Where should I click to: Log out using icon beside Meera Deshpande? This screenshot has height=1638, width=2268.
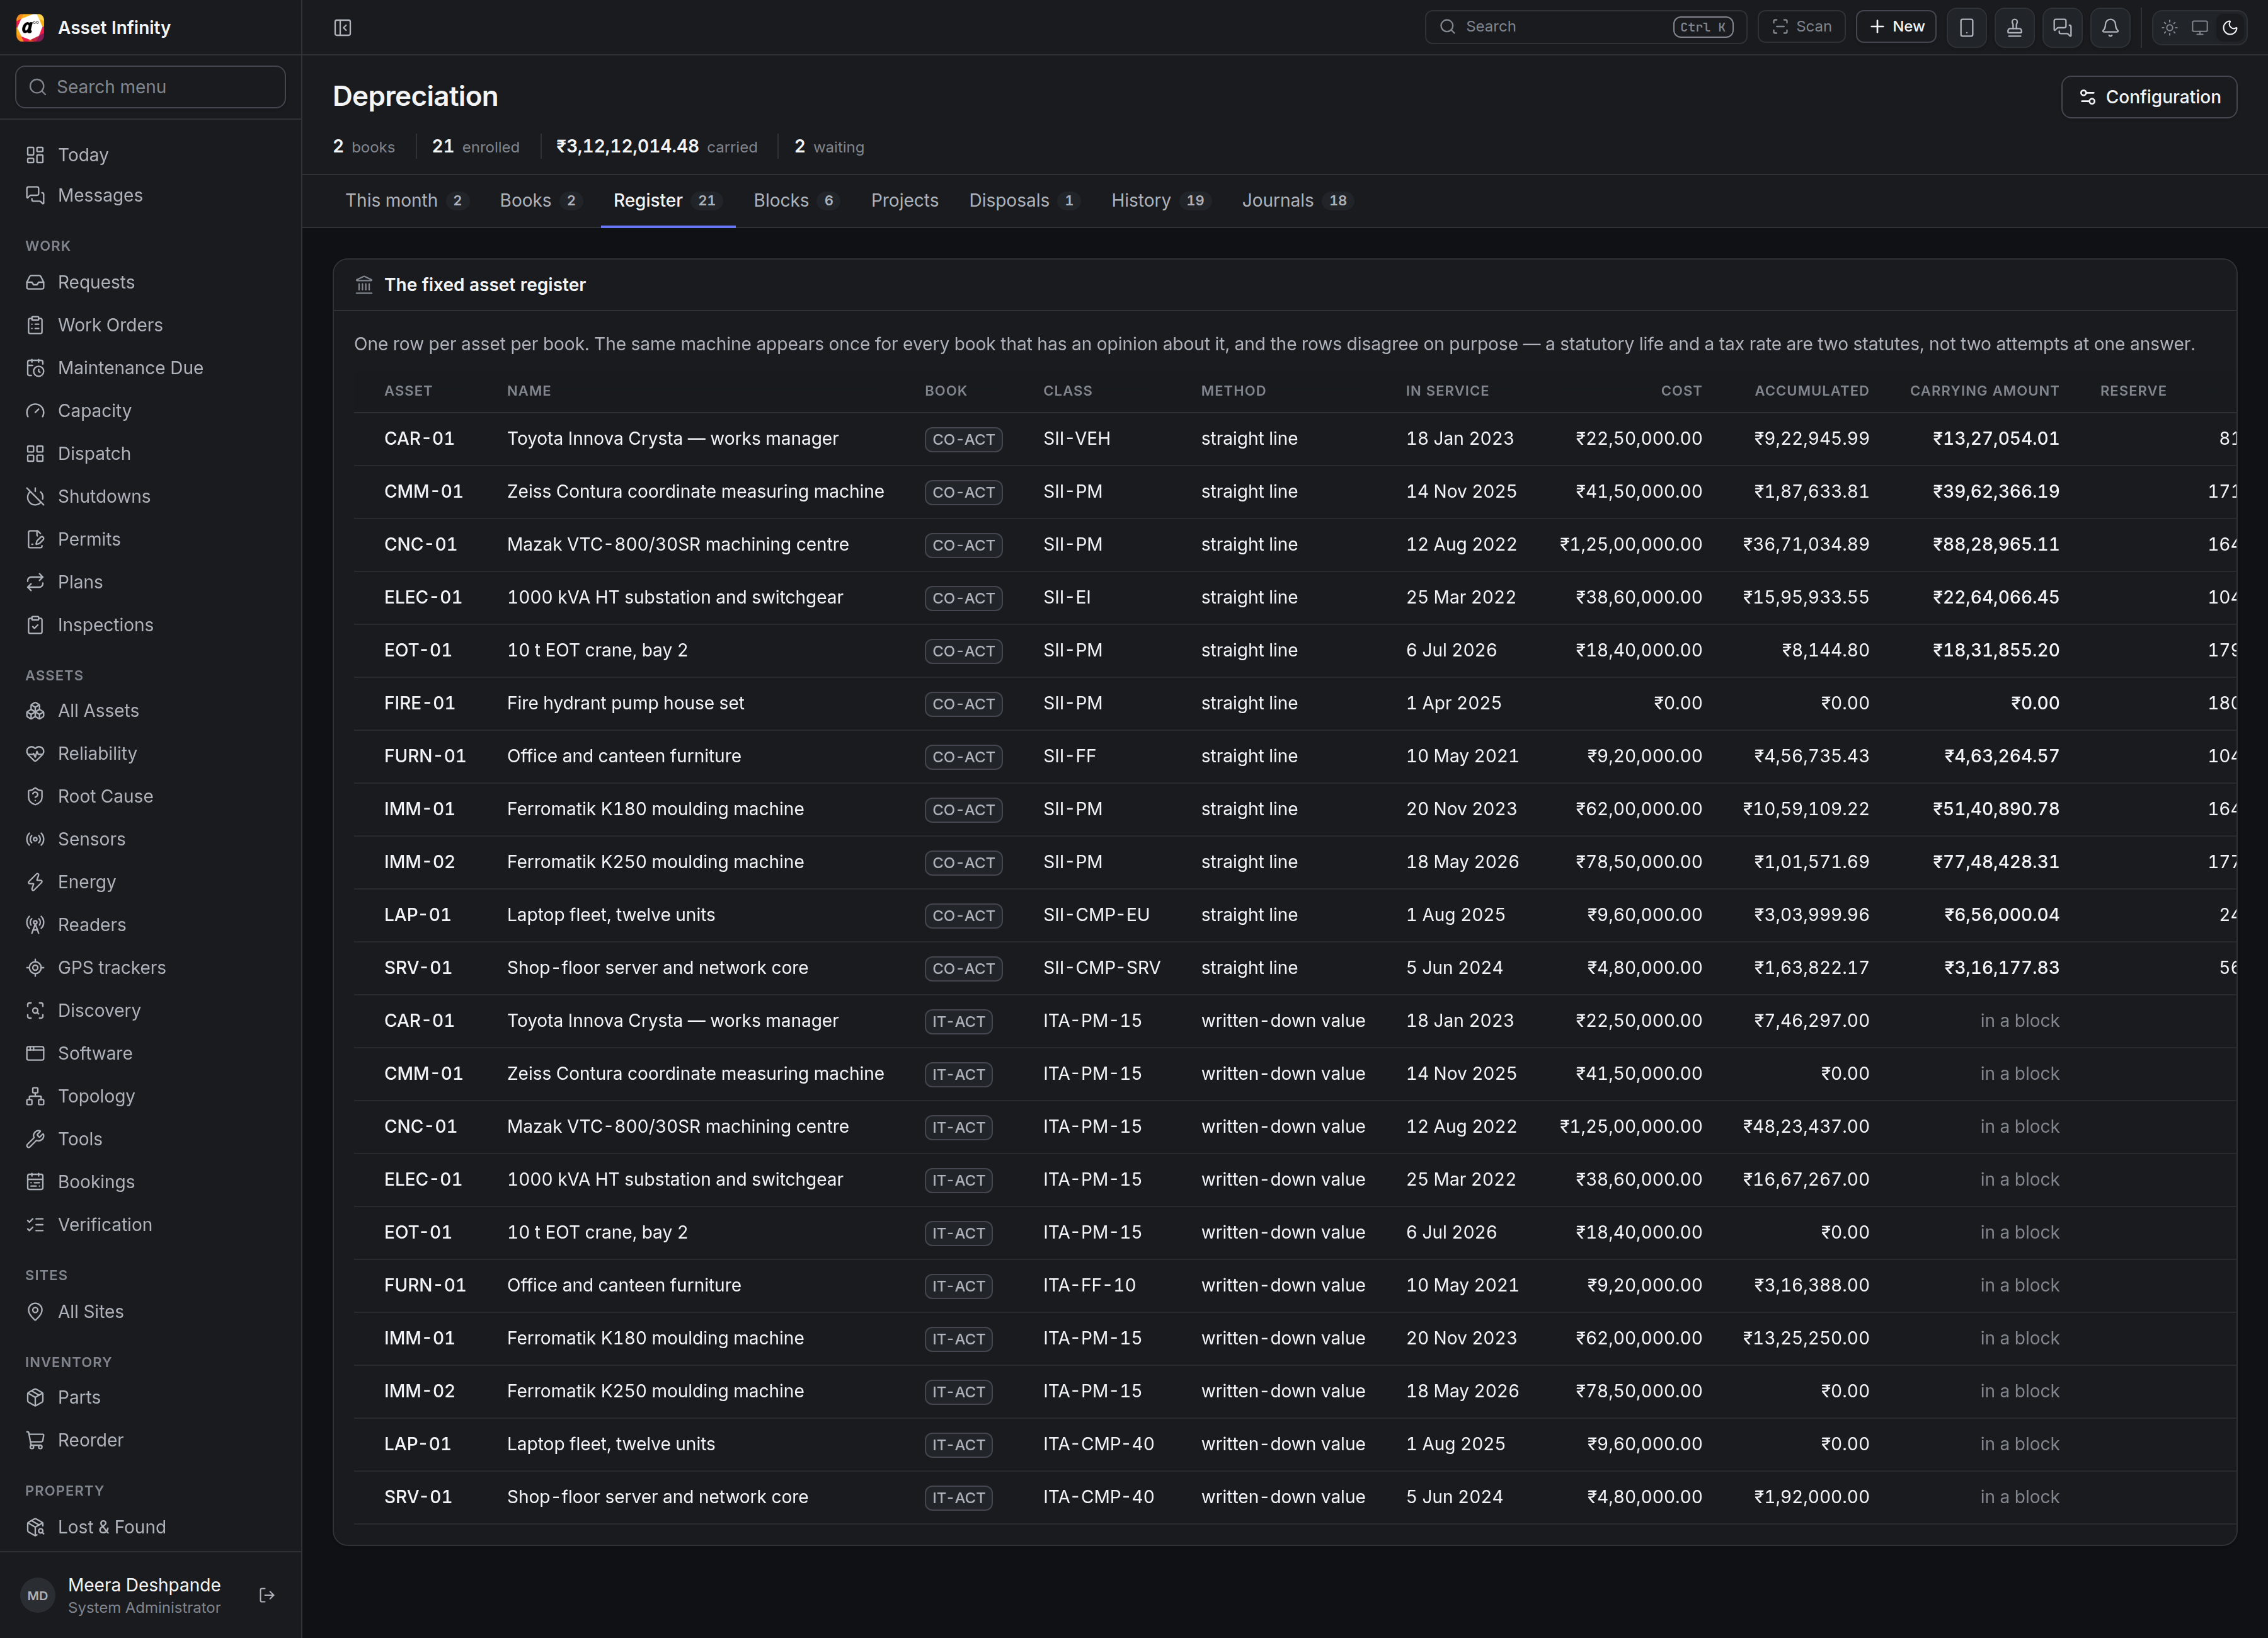point(267,1595)
